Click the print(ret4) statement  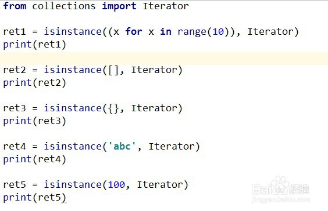pos(35,159)
